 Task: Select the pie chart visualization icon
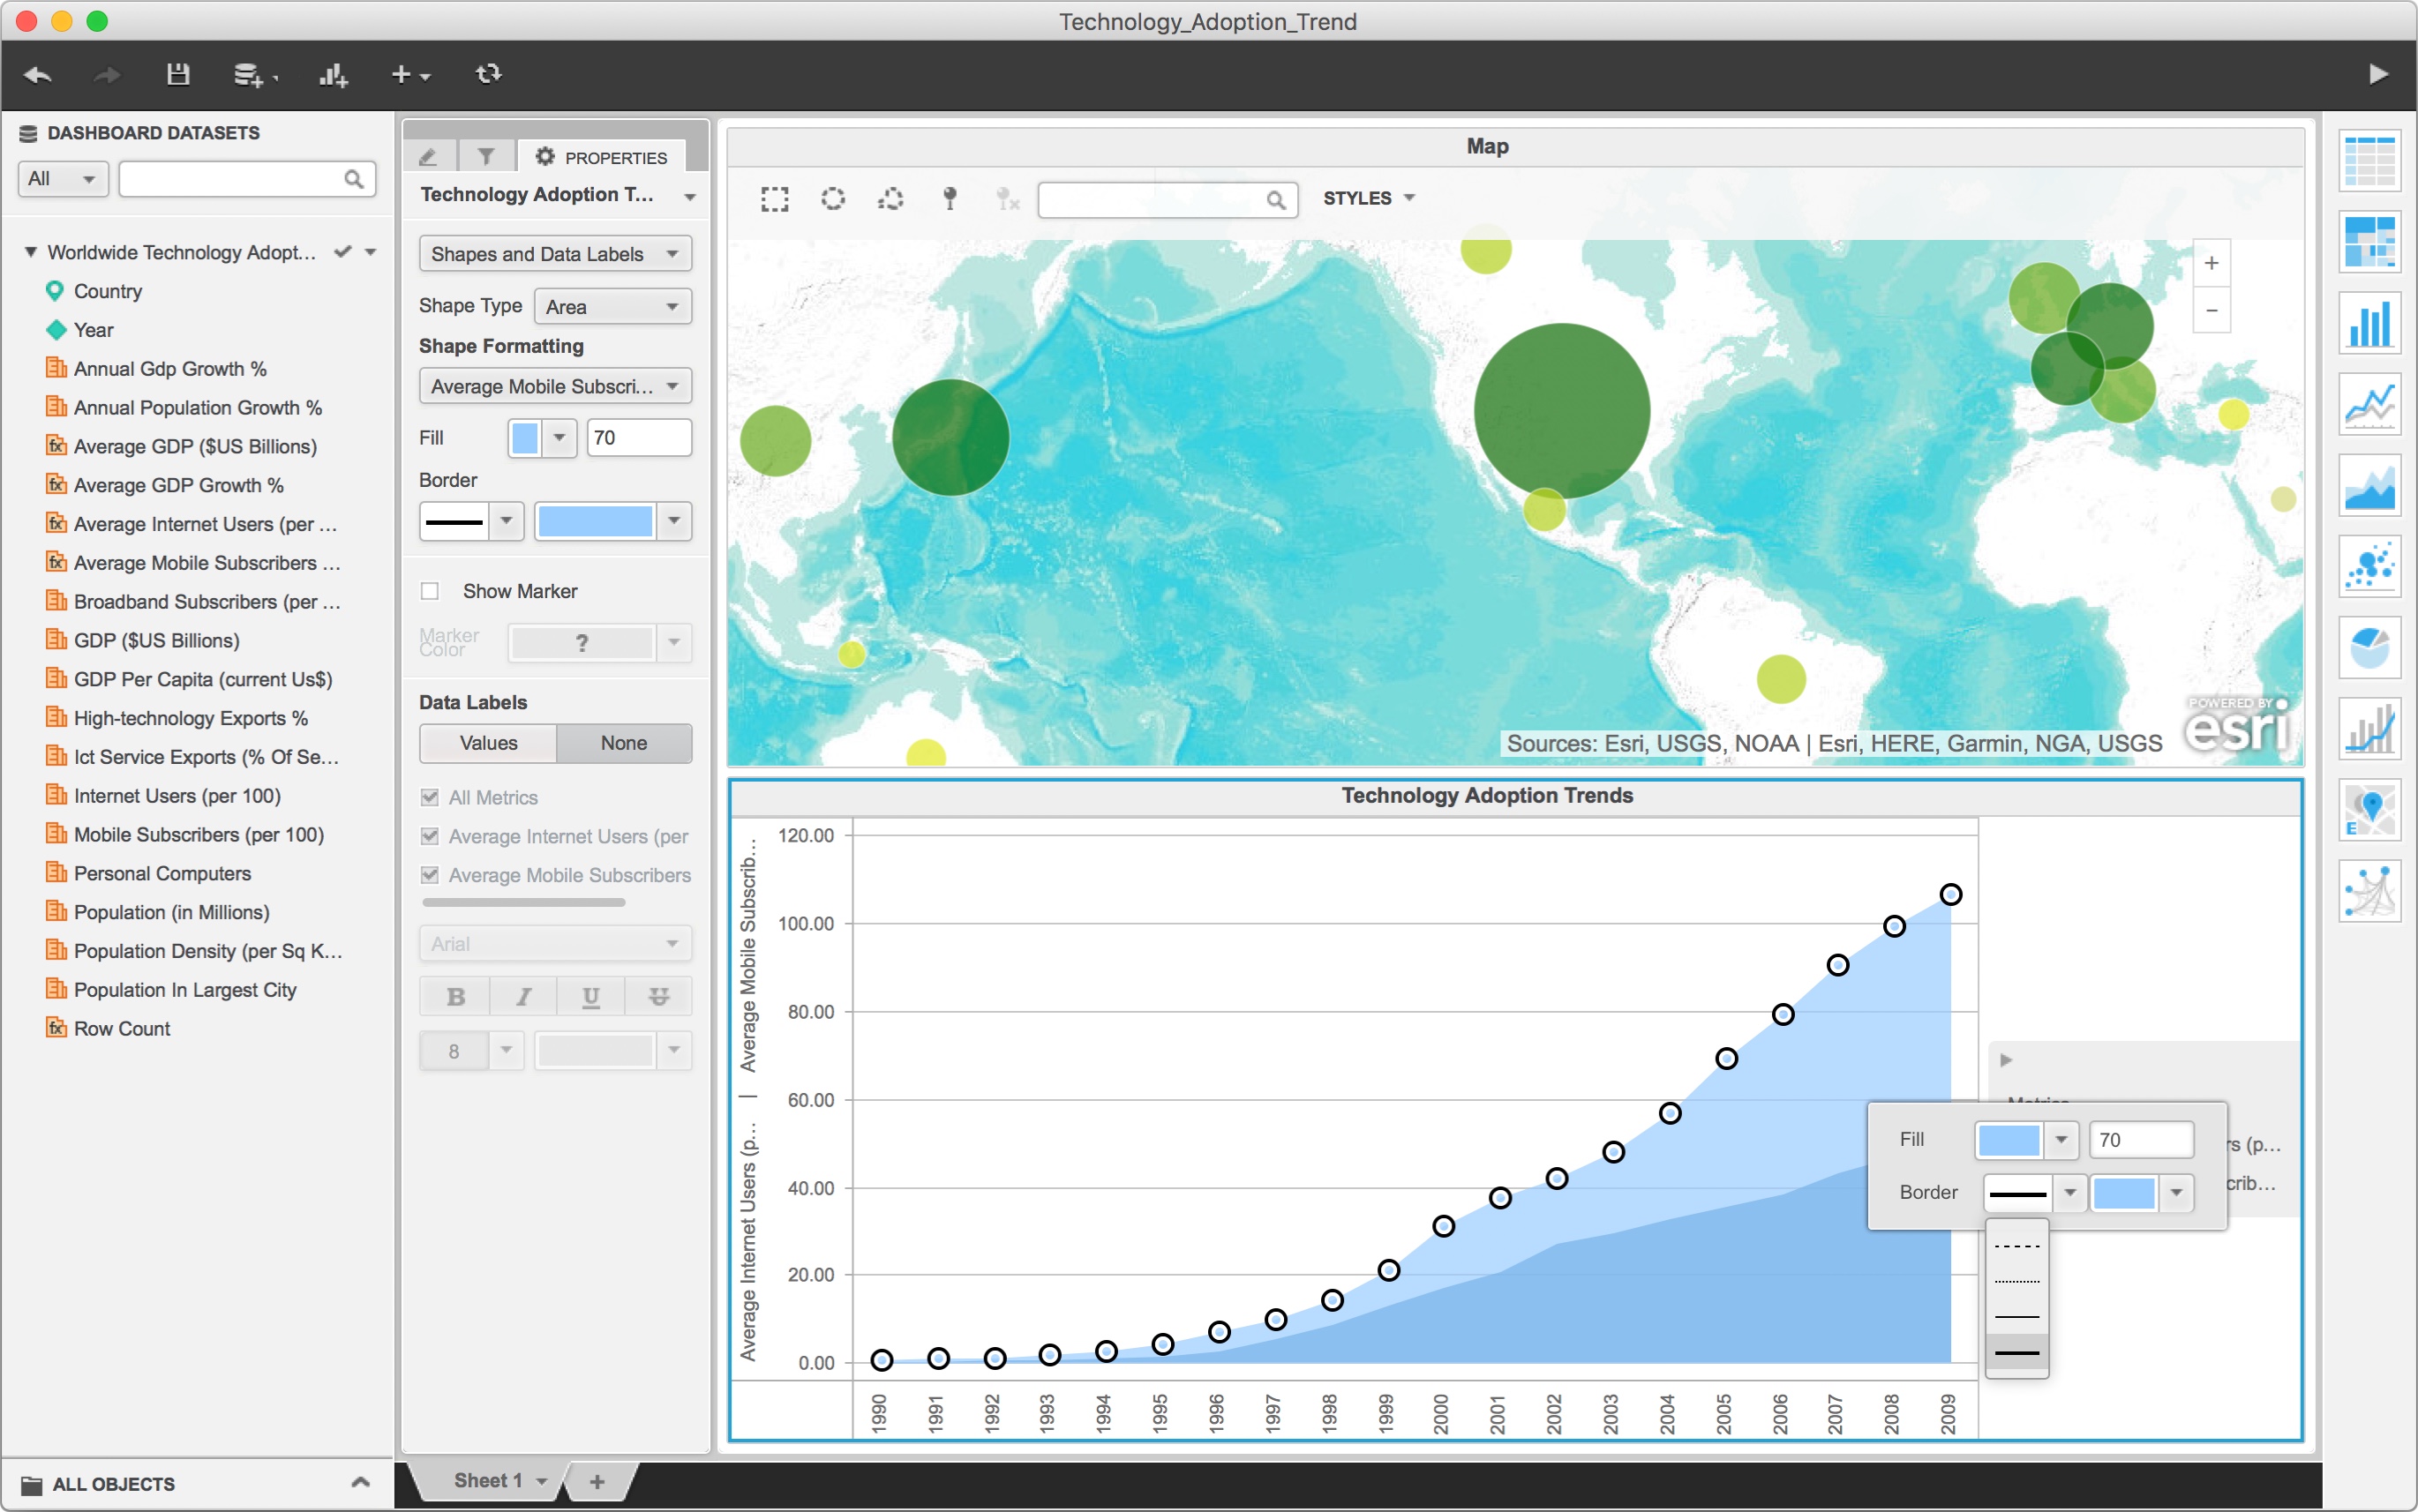click(x=2369, y=647)
